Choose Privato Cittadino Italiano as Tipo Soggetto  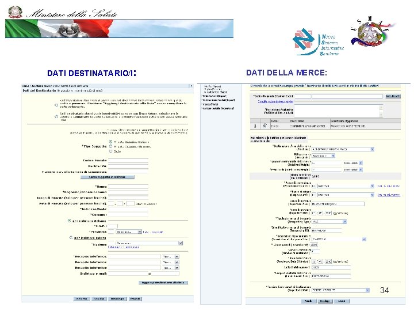coord(111,142)
